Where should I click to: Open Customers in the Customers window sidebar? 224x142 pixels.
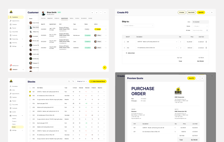16,17
